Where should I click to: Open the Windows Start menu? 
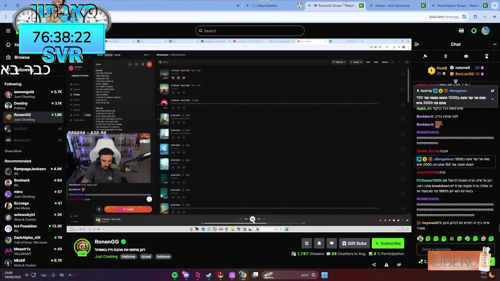point(325,275)
